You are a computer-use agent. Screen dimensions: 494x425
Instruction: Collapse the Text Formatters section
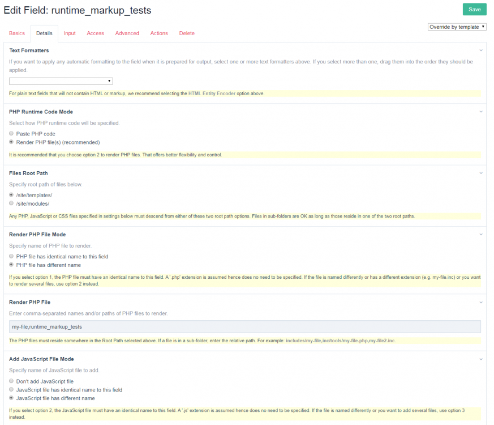click(x=480, y=50)
